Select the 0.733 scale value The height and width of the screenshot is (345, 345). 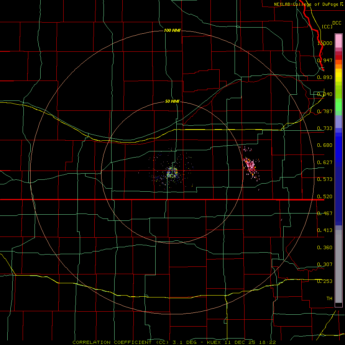click(325, 128)
